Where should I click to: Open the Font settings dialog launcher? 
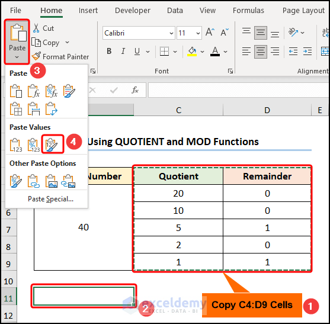coord(230,71)
